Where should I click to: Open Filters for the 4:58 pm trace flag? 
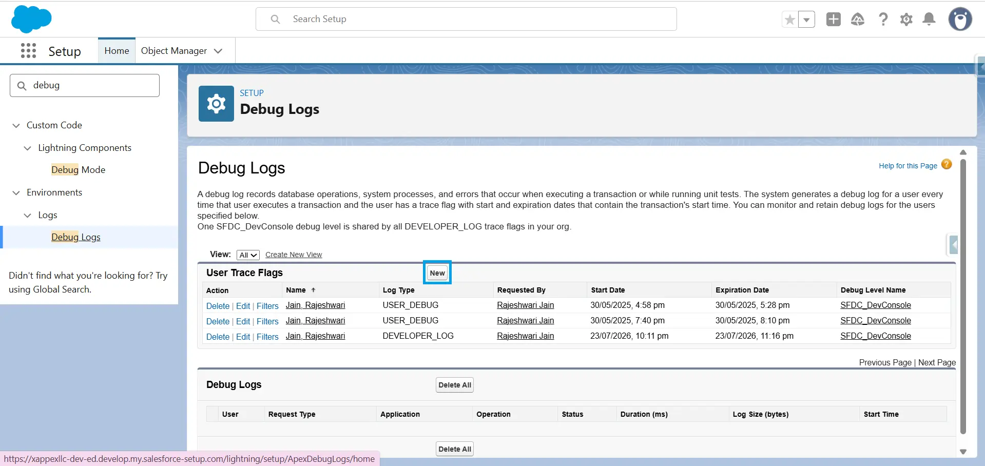pos(267,306)
